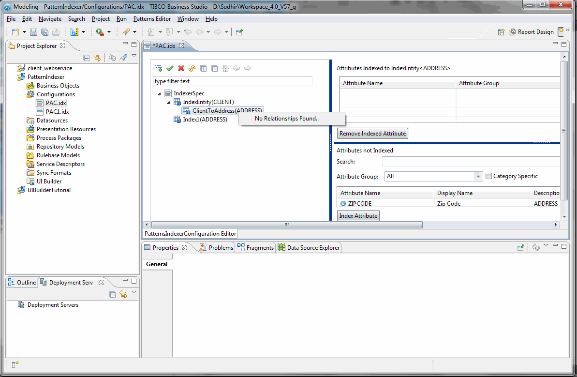Click the ruler and triangle toolbar icon
Viewport: 577px width, 377px height.
[x=74, y=32]
